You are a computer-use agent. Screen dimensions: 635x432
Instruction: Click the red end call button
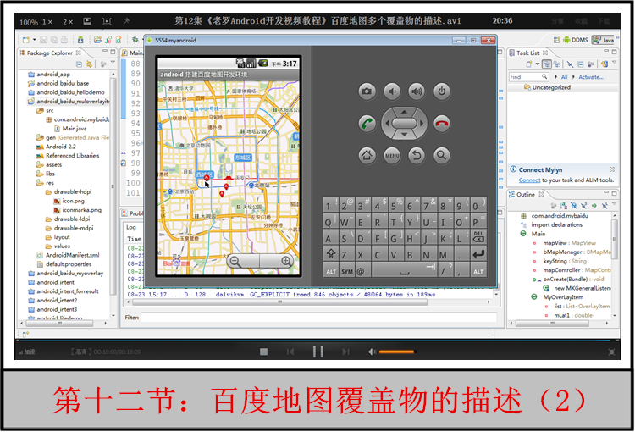441,123
